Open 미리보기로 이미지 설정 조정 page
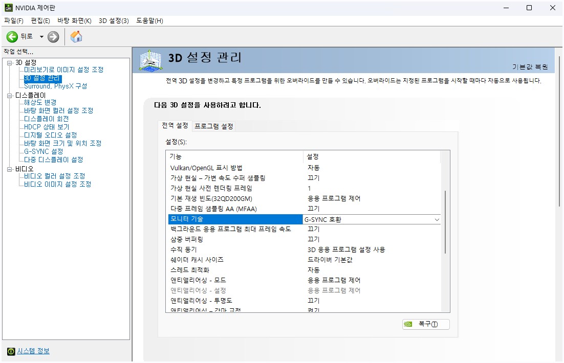The width and height of the screenshot is (564, 363). coord(63,70)
